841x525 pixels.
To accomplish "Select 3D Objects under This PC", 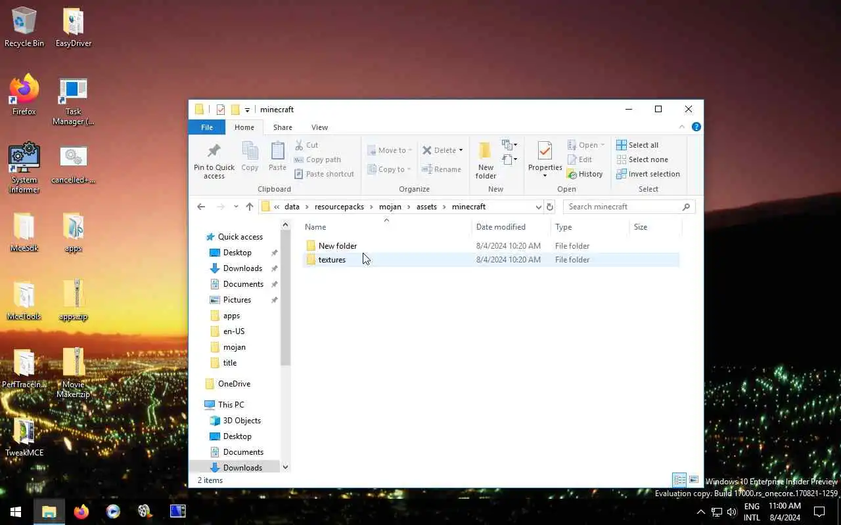I will tap(242, 421).
